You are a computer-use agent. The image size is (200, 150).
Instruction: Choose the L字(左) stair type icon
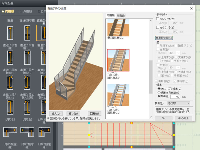[27, 132]
